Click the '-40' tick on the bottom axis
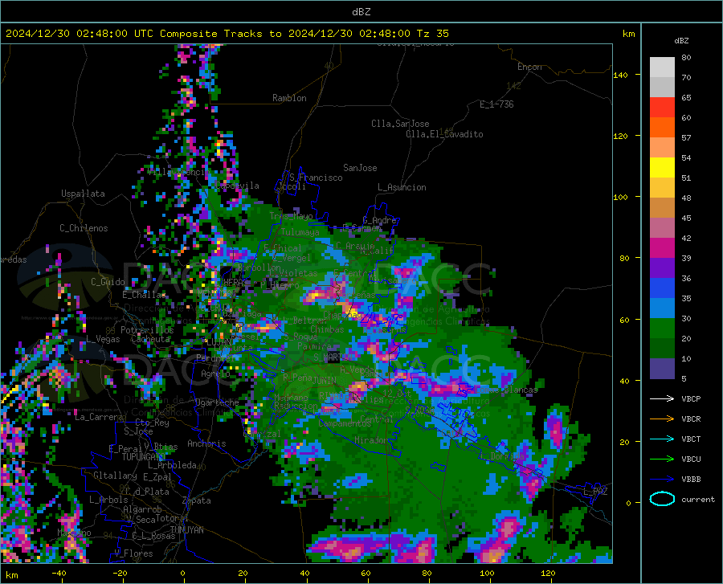Image resolution: width=723 pixels, height=584 pixels. point(59,573)
